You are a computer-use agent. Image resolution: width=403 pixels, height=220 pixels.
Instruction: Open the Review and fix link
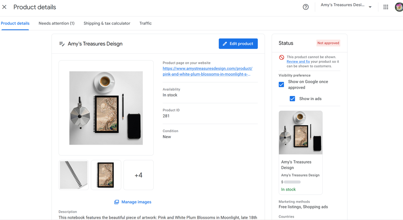(298, 62)
